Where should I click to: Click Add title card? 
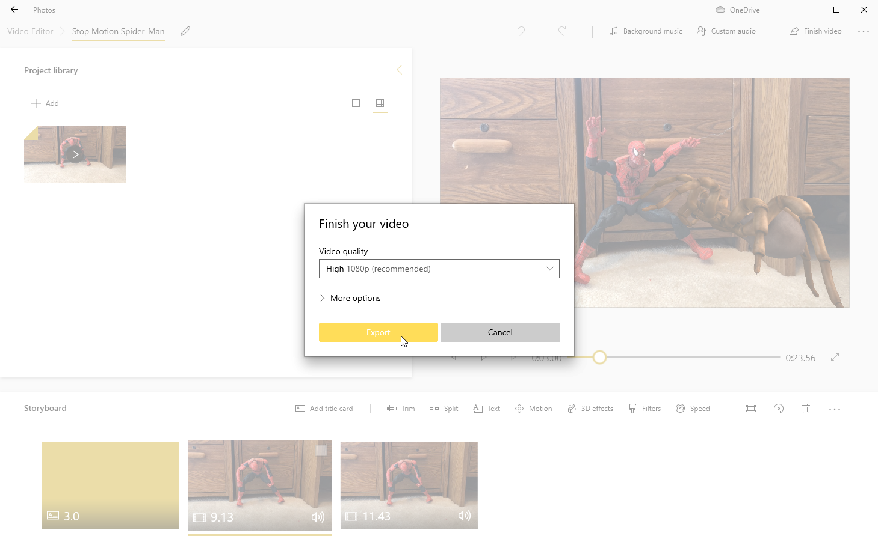click(324, 409)
